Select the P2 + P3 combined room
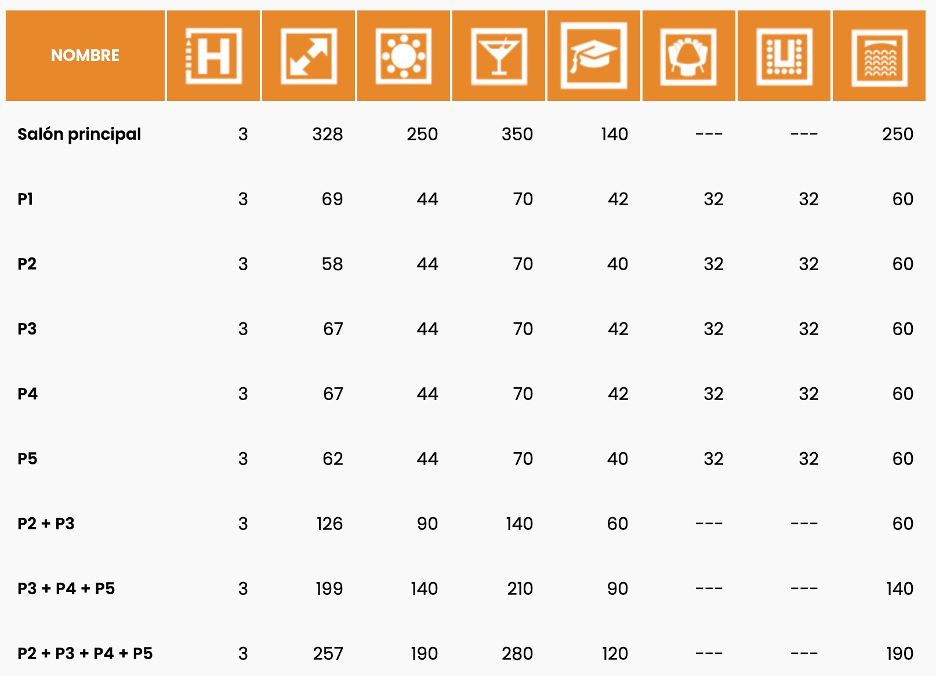 click(46, 524)
